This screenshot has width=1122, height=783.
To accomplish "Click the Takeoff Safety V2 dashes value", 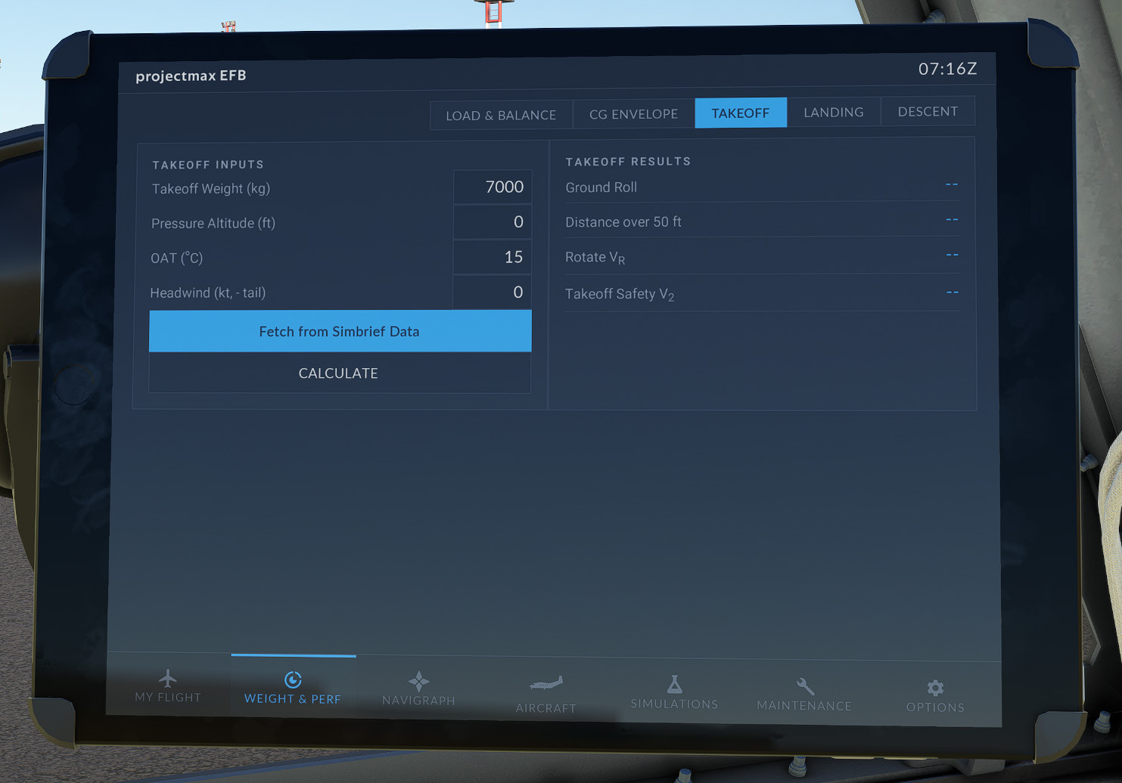I will coord(953,292).
